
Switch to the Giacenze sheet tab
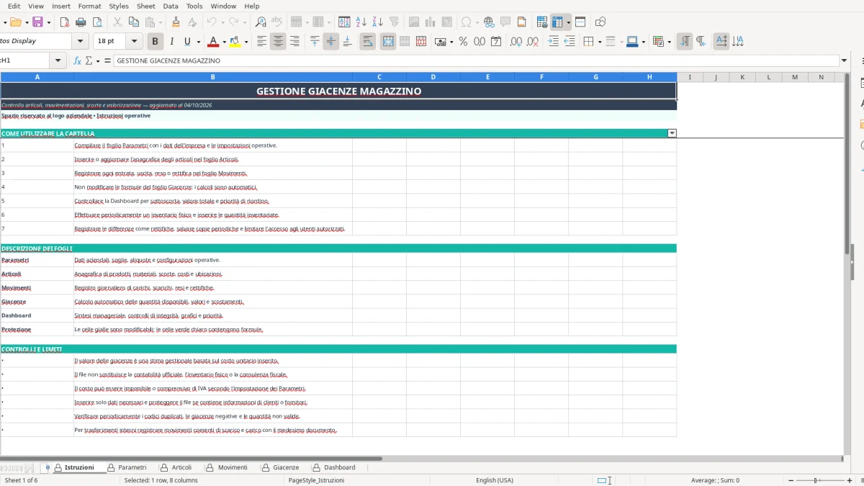pyautogui.click(x=280, y=467)
